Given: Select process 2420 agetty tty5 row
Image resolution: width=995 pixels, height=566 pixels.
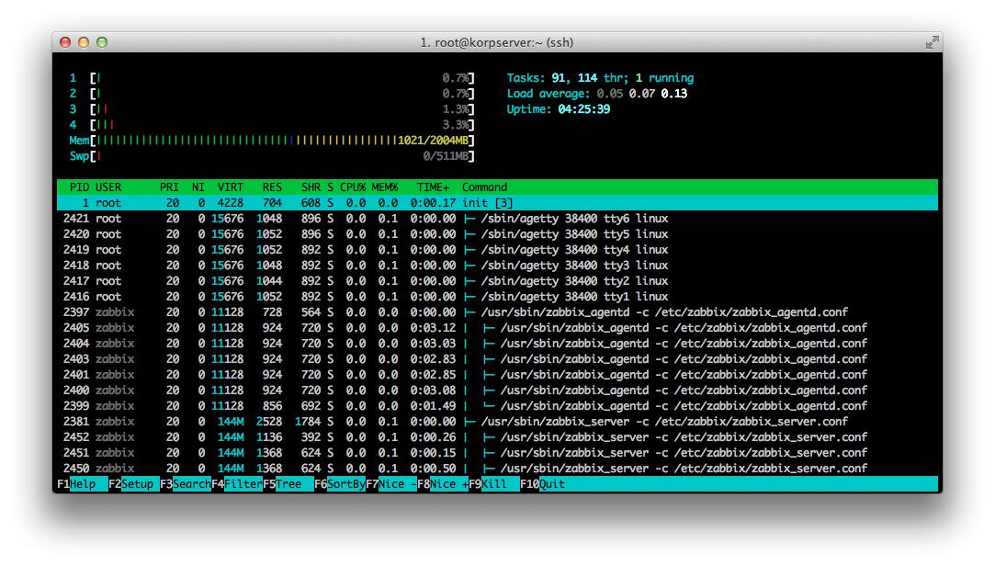Looking at the screenshot, I should point(498,234).
